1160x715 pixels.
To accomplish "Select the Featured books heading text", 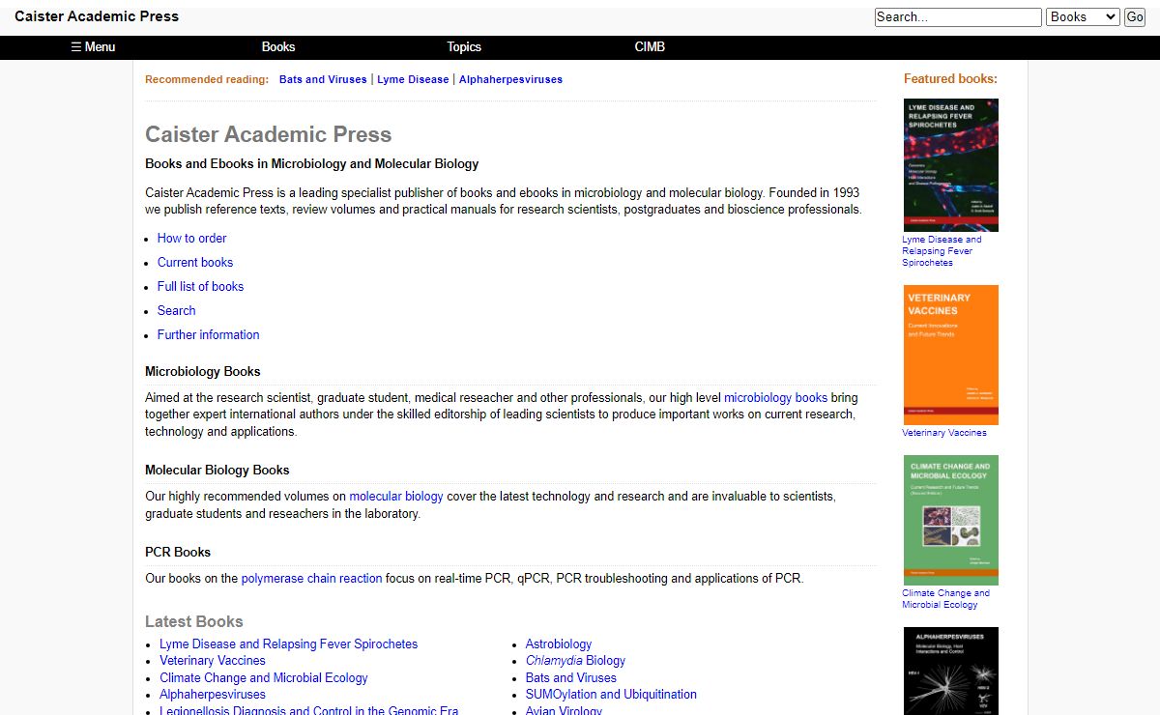I will 950,78.
